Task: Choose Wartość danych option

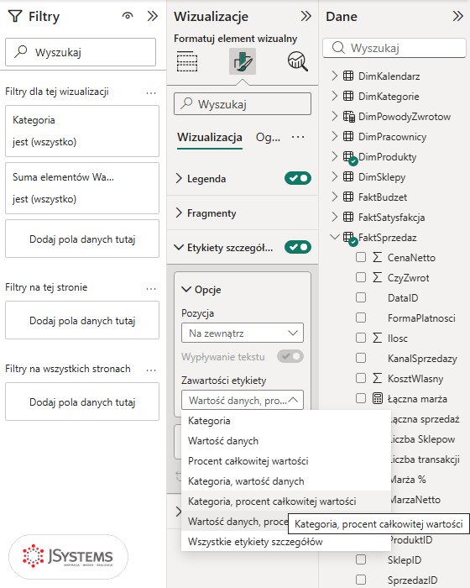Action: pyautogui.click(x=286, y=441)
